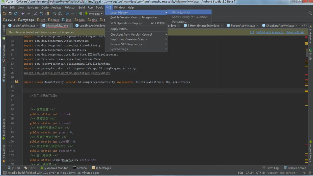Expand the Local History submenu
This screenshot has height=176, width=313.
coord(136,12)
